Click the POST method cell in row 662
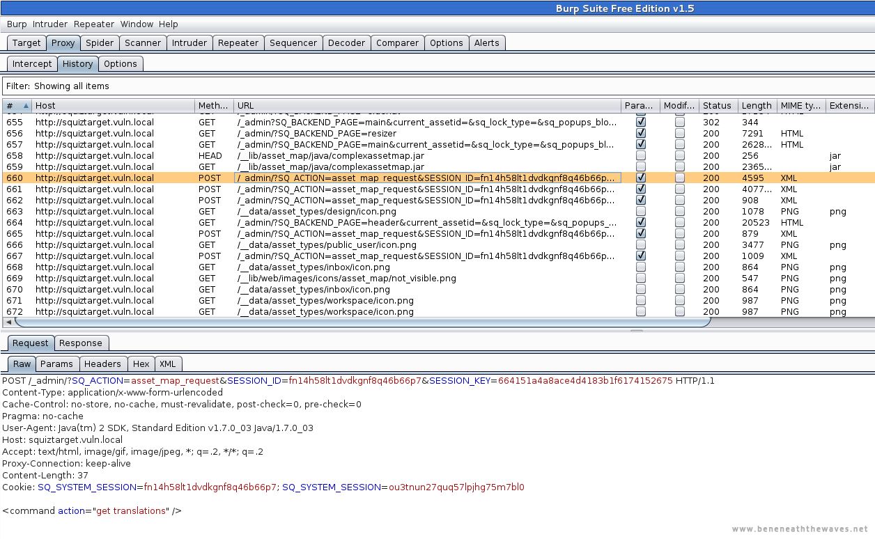The image size is (875, 539). coord(210,200)
